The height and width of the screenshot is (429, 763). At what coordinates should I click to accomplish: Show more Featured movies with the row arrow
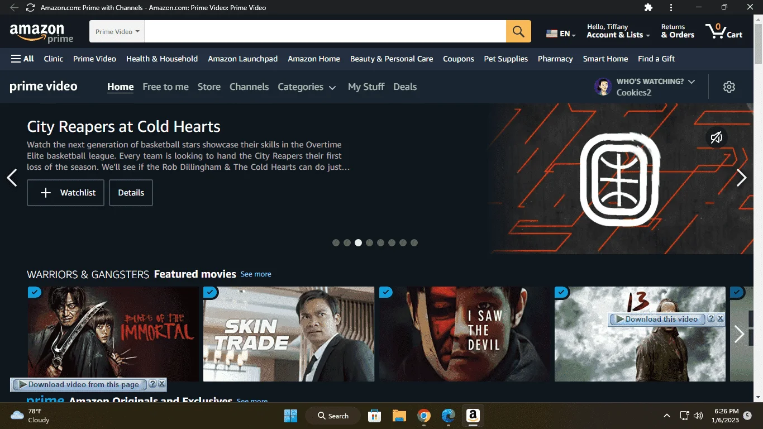point(739,334)
